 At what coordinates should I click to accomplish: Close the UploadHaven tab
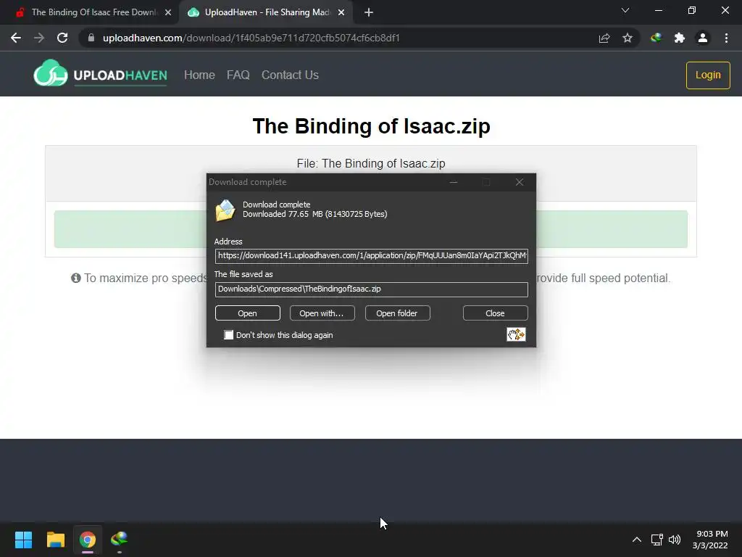click(341, 12)
